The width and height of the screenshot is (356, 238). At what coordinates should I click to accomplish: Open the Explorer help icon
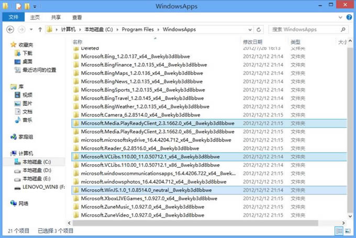pyautogui.click(x=349, y=17)
